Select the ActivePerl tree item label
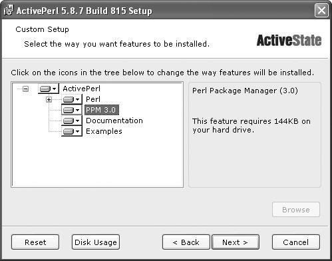Image resolution: width=332 pixels, height=261 pixels. (x=81, y=89)
